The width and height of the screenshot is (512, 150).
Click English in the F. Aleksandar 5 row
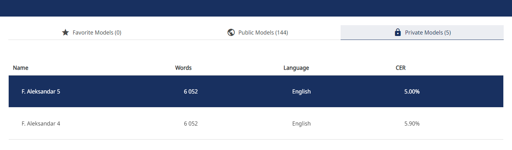(x=301, y=91)
